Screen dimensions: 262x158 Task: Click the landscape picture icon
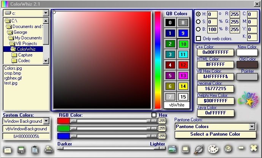click(x=172, y=149)
